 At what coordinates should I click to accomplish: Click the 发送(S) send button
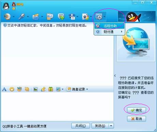(100, 126)
